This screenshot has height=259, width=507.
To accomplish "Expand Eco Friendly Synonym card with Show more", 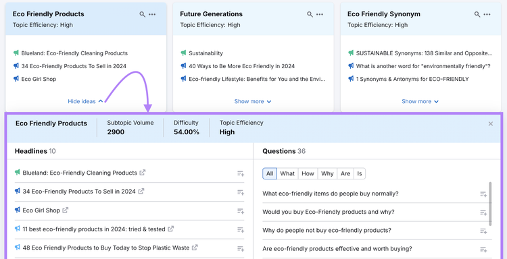I will coord(420,101).
